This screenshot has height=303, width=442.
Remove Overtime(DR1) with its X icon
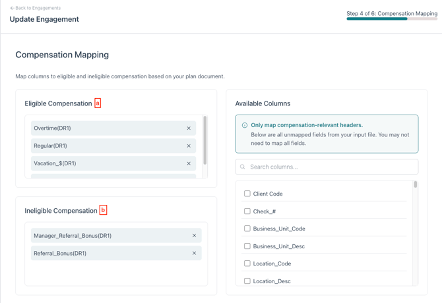click(189, 128)
